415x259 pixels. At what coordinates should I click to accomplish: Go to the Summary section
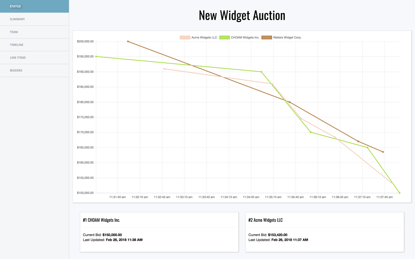click(34, 19)
